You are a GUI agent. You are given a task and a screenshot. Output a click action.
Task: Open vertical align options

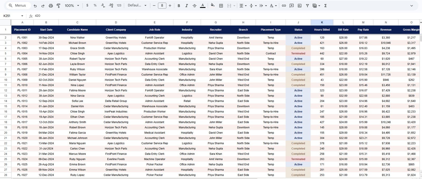click(x=253, y=6)
